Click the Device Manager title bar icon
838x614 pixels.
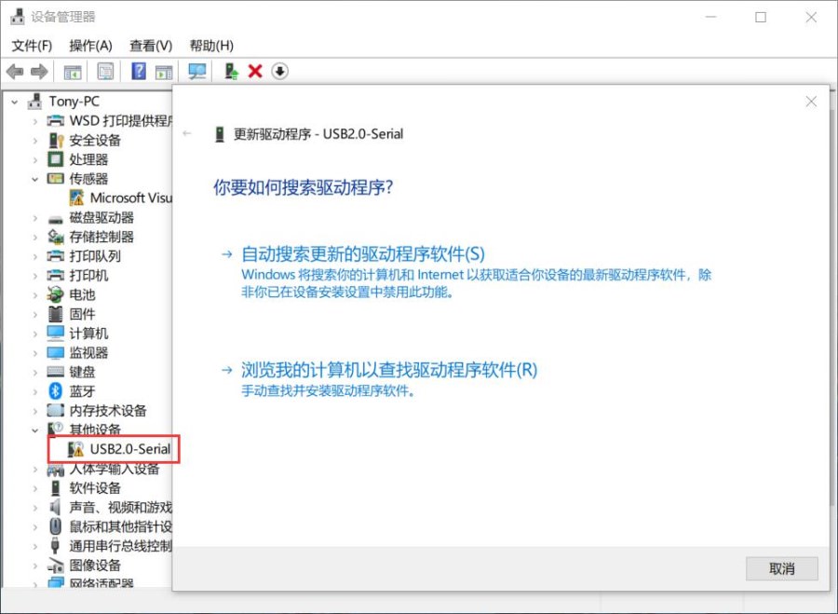[18, 17]
